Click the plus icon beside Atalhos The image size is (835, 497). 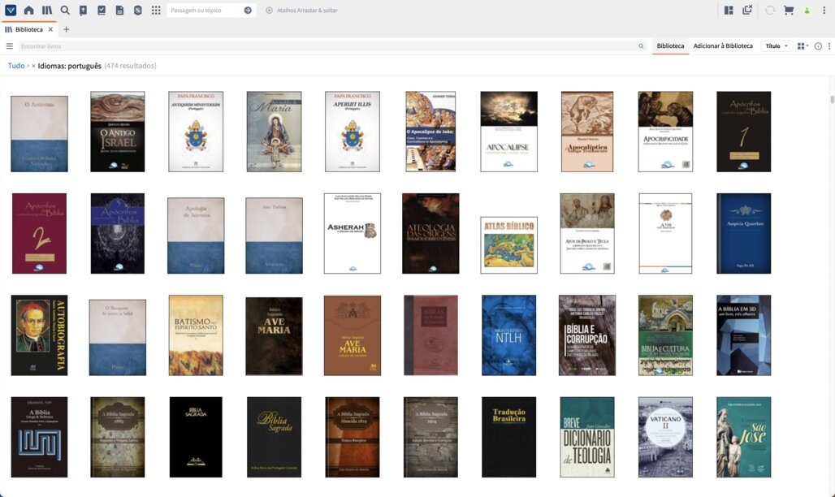click(269, 10)
